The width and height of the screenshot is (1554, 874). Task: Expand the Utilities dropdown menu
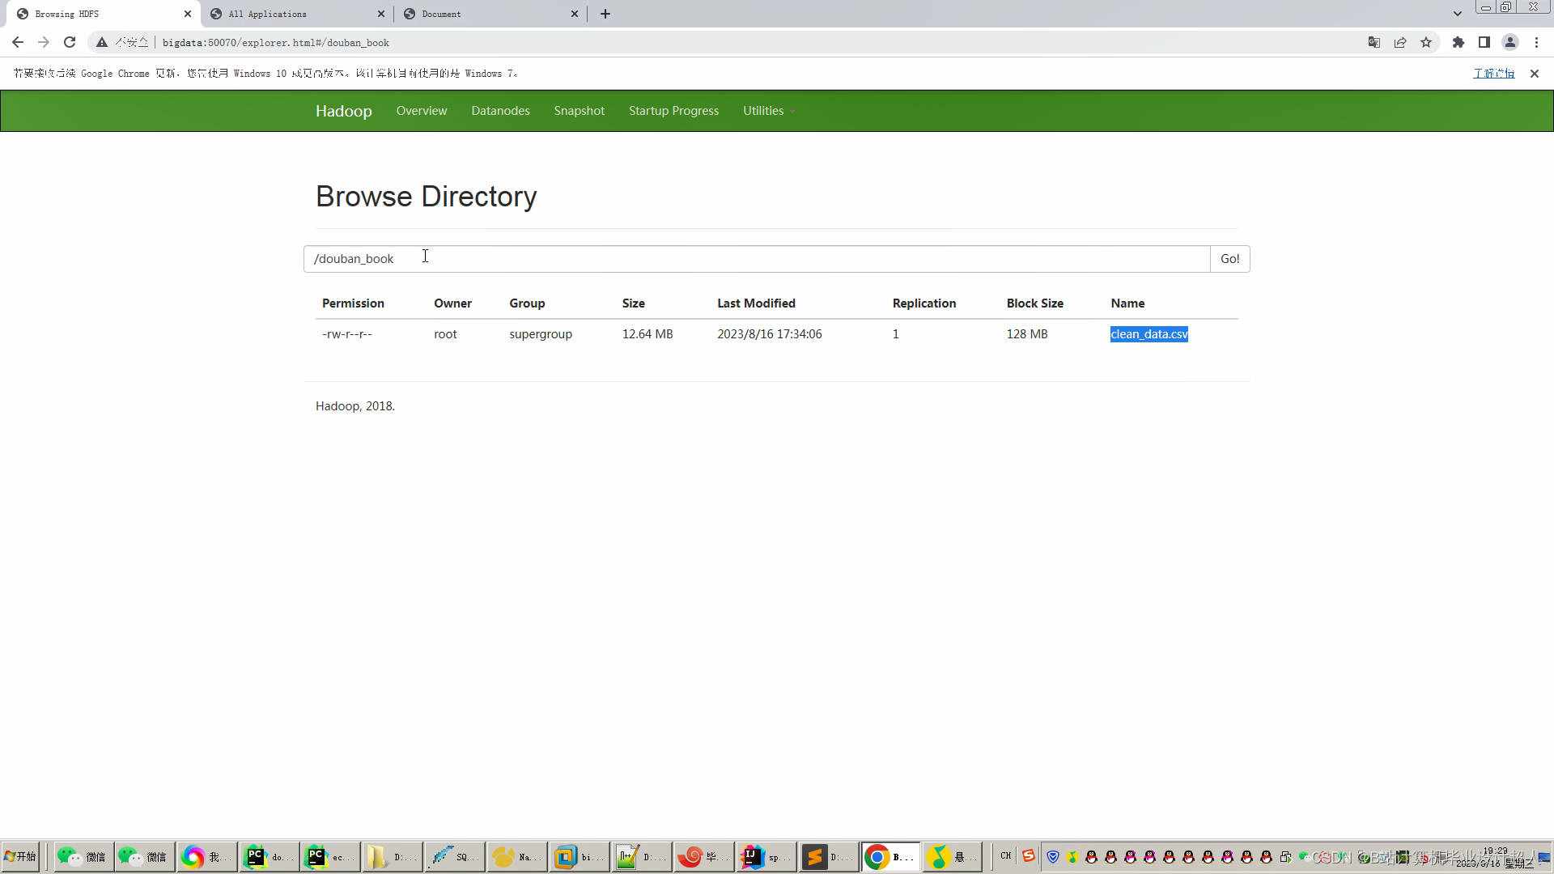click(x=768, y=111)
